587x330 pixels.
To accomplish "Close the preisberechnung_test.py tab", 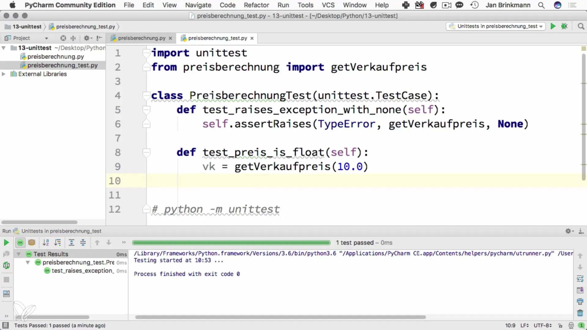I will pos(252,38).
